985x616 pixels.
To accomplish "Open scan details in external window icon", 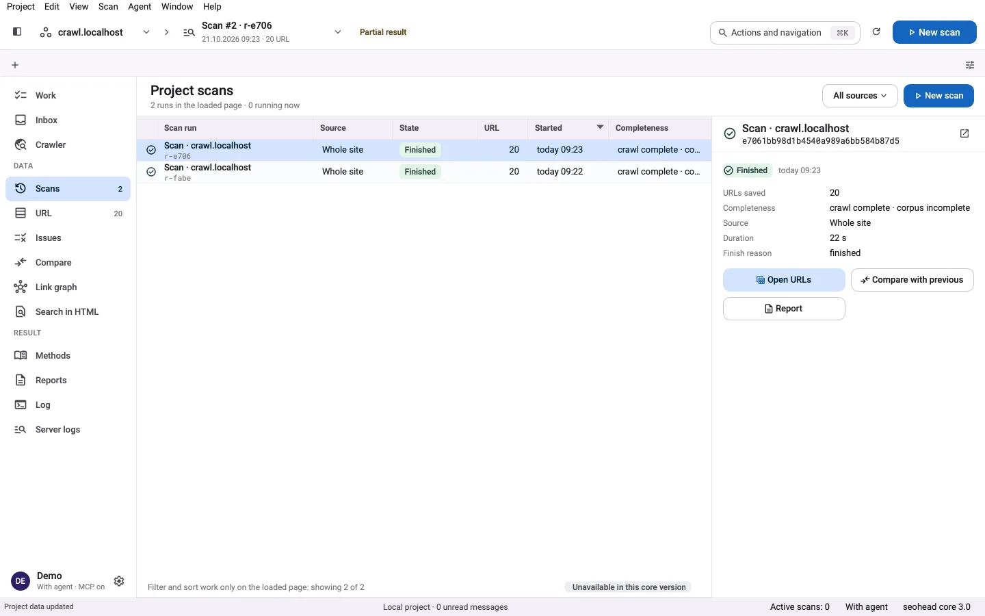I will click(964, 133).
